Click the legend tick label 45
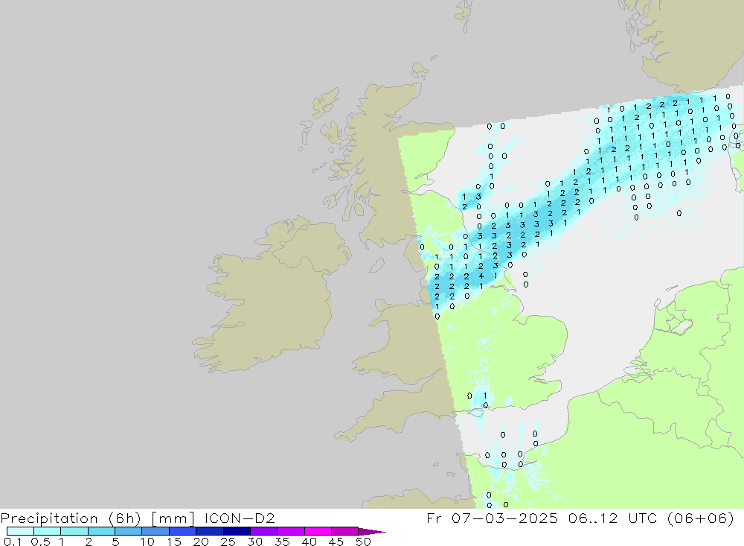 coord(336,542)
